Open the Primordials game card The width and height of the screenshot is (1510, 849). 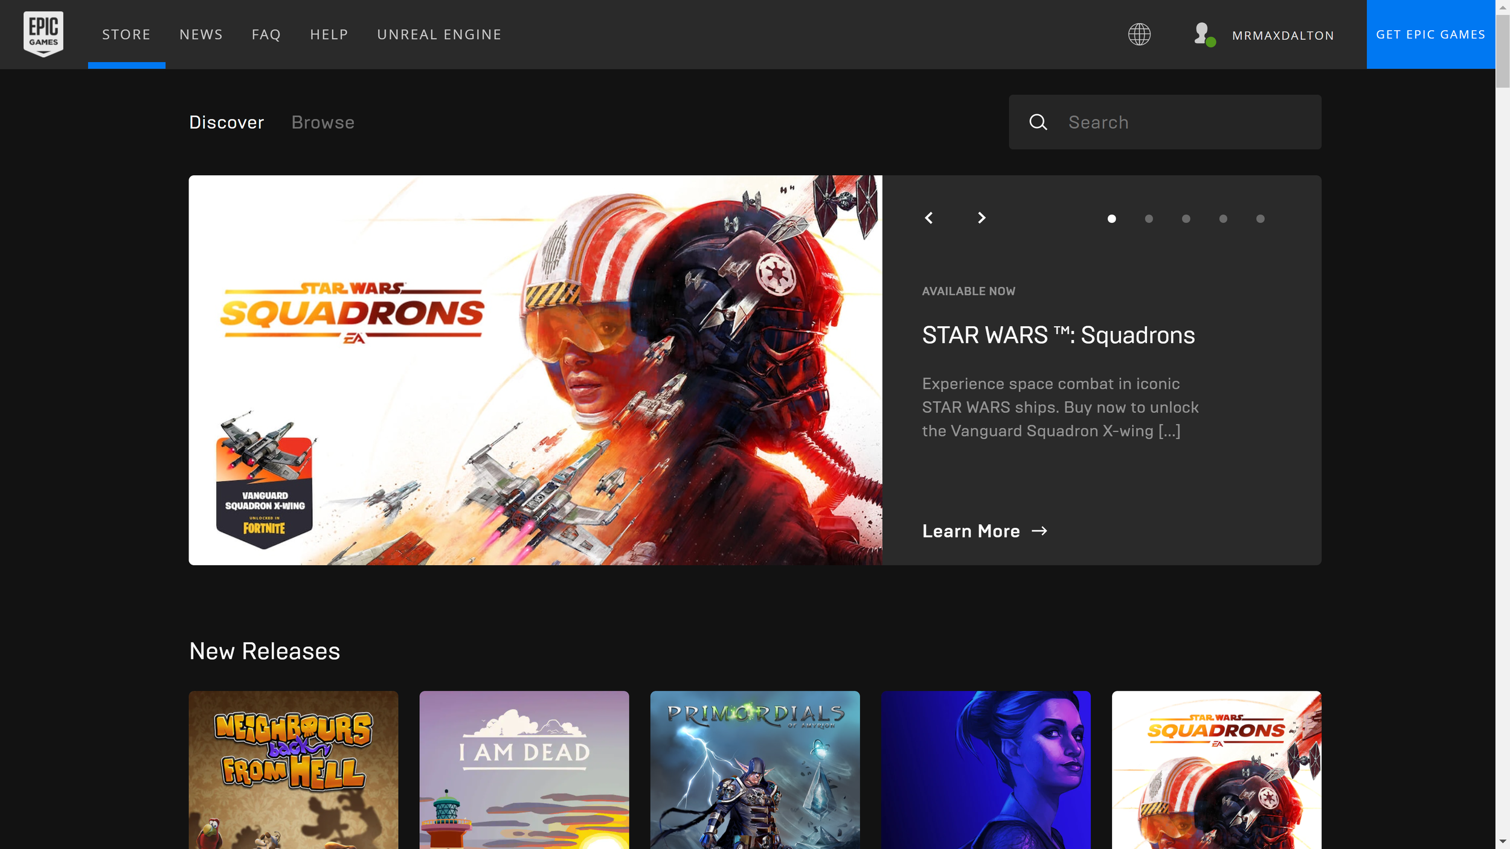coord(755,770)
